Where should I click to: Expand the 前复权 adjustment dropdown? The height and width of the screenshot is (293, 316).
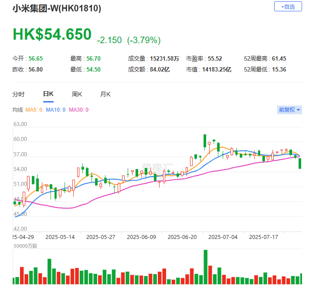coord(289,110)
